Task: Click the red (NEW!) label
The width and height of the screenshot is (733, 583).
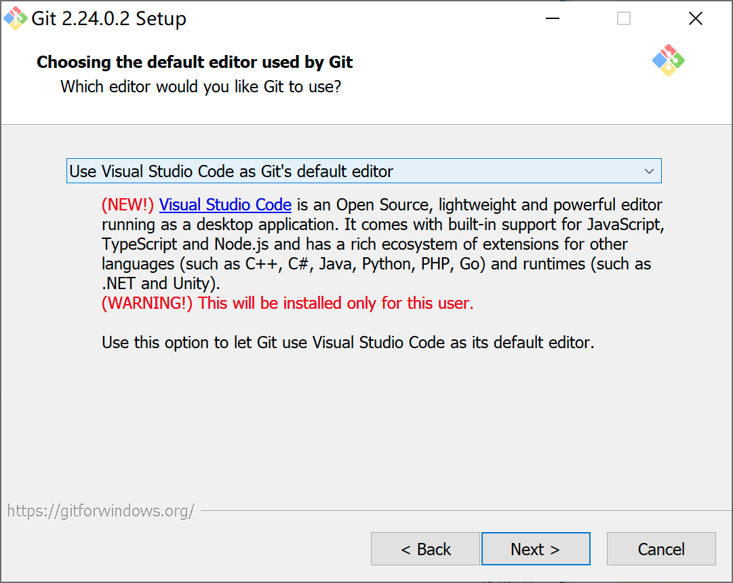Action: click(x=128, y=205)
